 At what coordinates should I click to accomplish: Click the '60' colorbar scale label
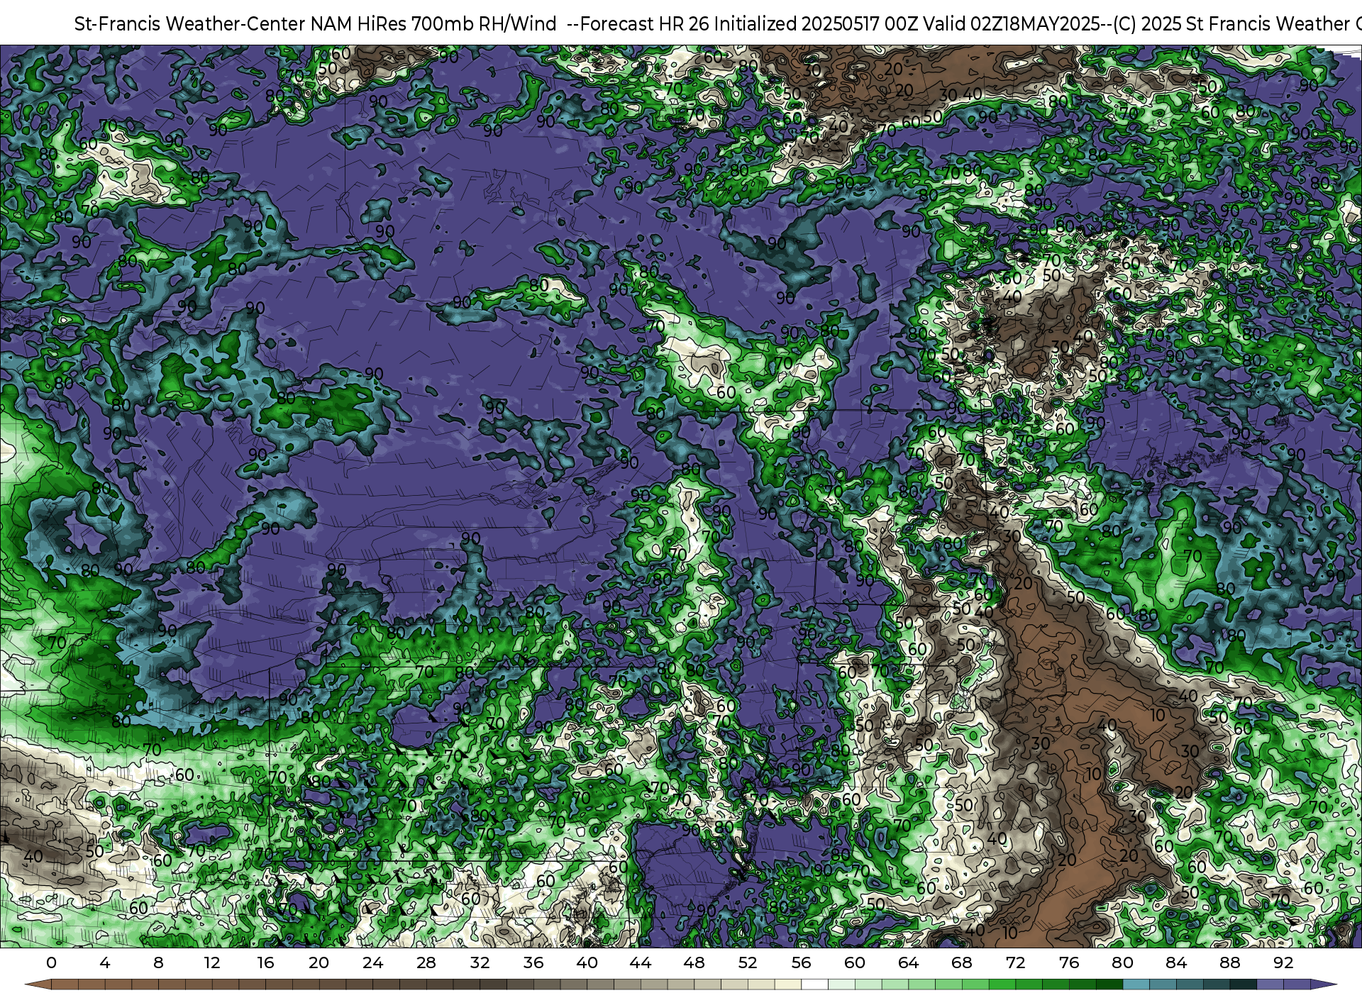point(854,963)
